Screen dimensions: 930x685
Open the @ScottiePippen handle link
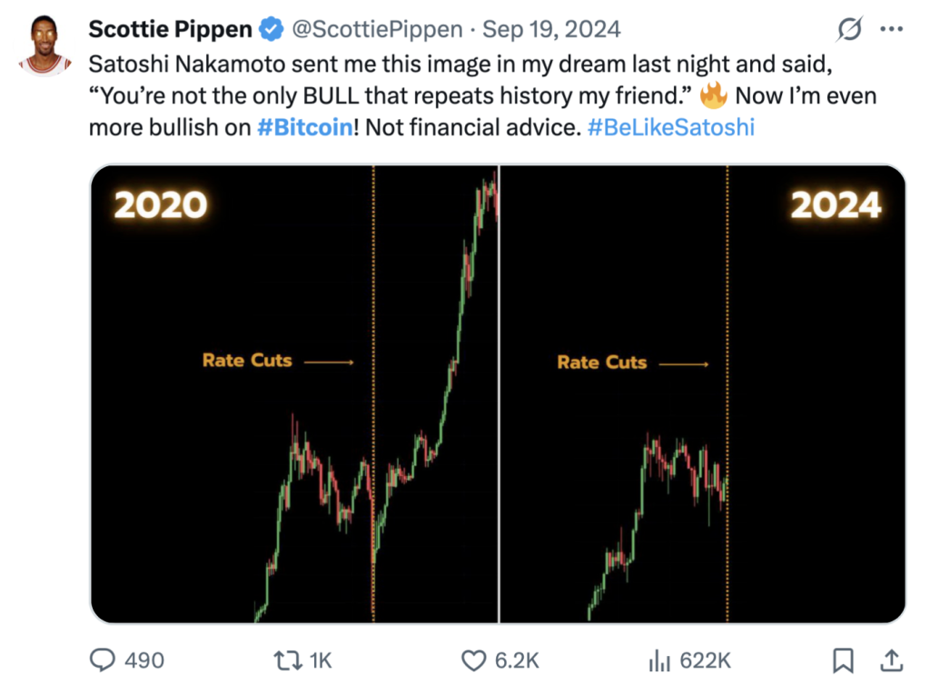[377, 29]
